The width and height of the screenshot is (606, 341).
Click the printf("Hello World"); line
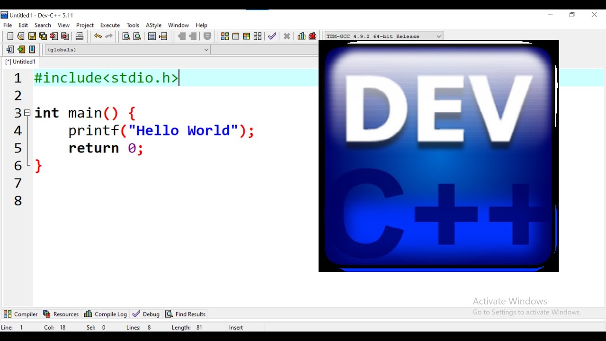tap(161, 131)
